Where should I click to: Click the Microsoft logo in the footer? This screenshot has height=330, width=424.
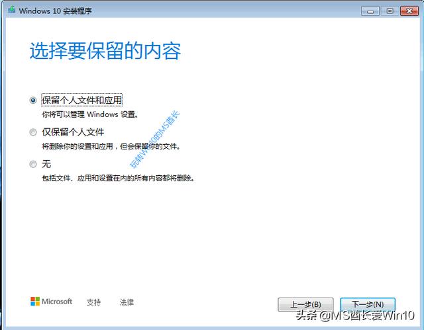[x=52, y=302]
